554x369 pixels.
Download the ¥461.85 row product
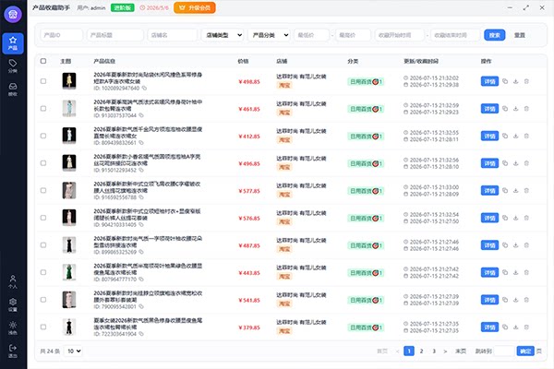coord(516,109)
